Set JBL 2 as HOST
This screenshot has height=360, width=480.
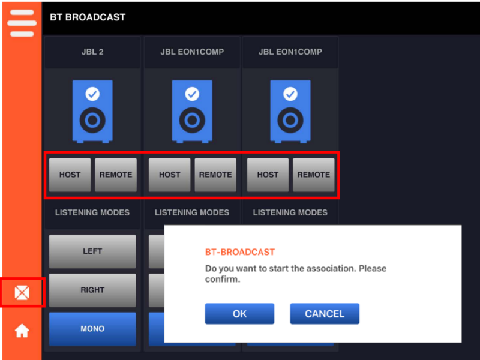coord(70,175)
